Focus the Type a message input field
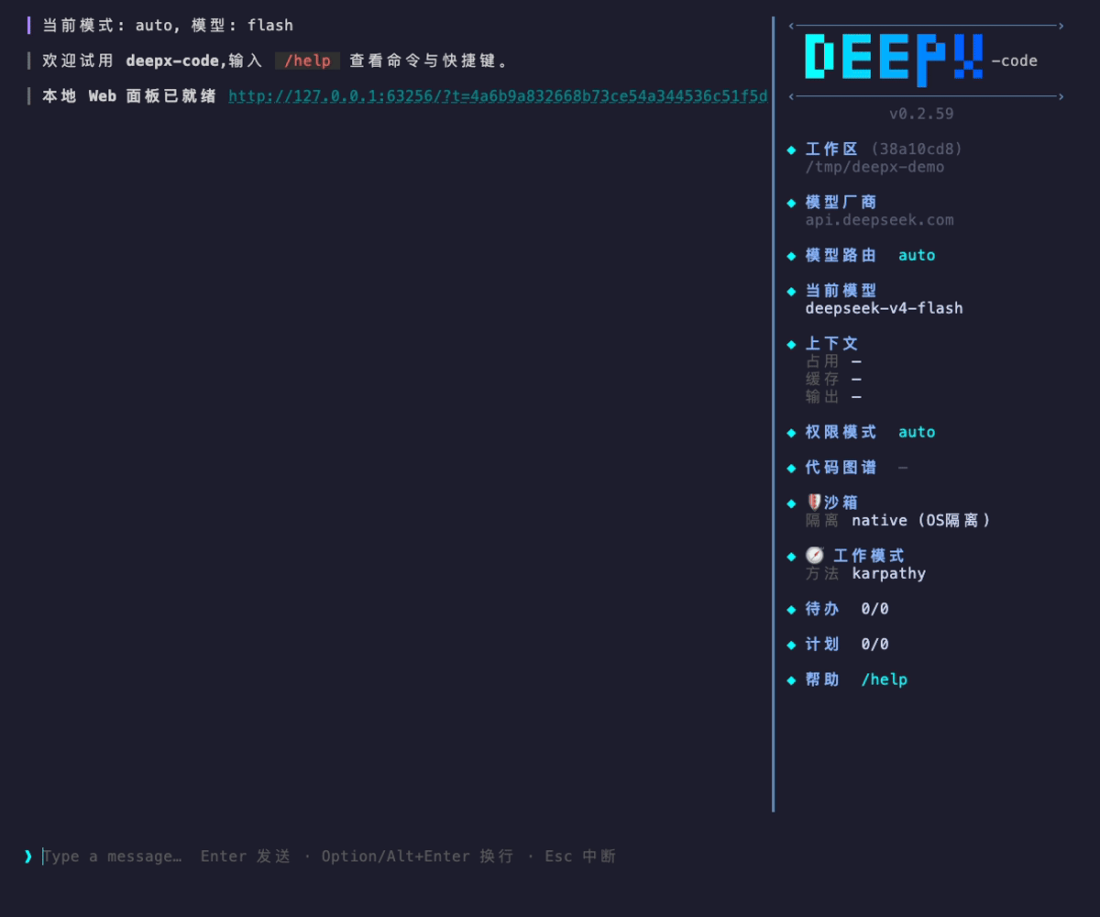The image size is (1100, 917). (x=330, y=856)
